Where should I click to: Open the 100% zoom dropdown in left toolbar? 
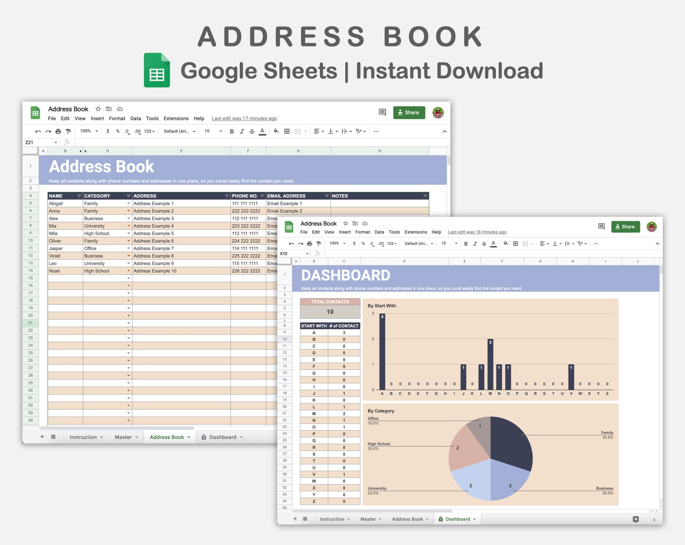tap(89, 131)
